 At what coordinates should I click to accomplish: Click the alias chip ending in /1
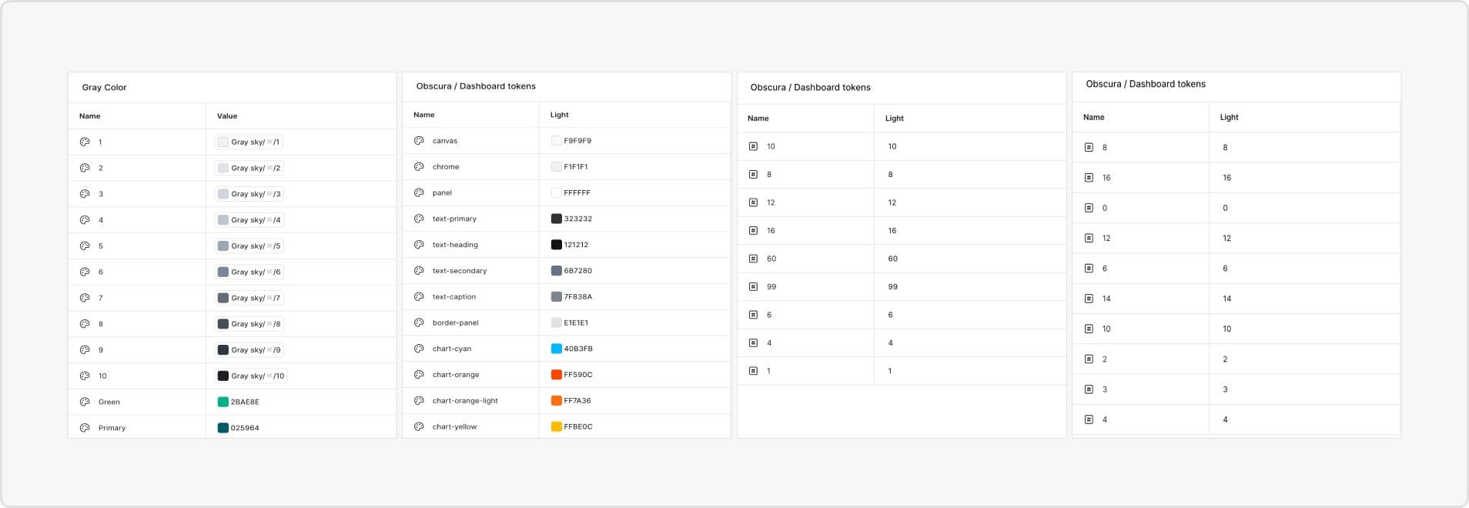pyautogui.click(x=249, y=142)
